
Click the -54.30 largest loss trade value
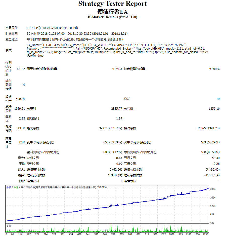pyautogui.click(x=215, y=158)
